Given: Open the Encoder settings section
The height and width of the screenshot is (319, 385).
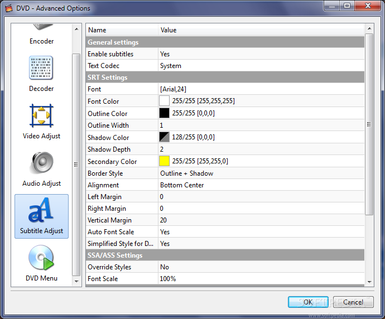Looking at the screenshot, I should click(x=41, y=35).
